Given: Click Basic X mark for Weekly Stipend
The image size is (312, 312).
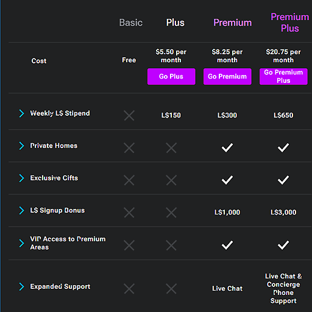Looking at the screenshot, I should point(129,115).
